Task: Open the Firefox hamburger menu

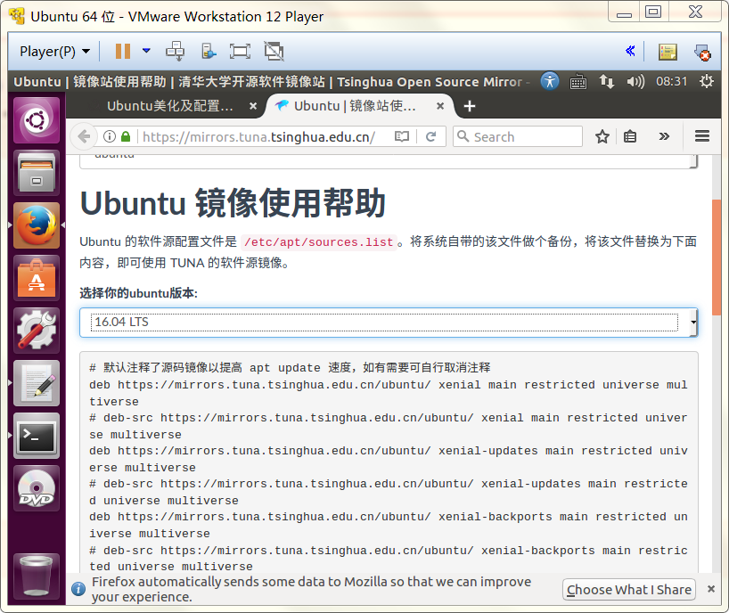Action: [x=702, y=136]
